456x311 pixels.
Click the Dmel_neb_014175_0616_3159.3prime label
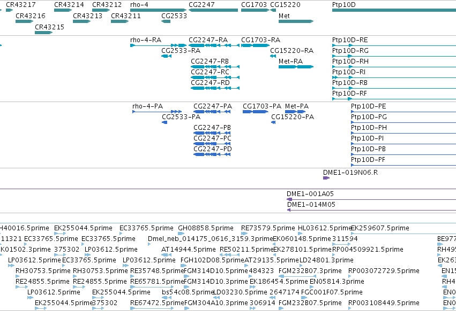[x=210, y=239]
